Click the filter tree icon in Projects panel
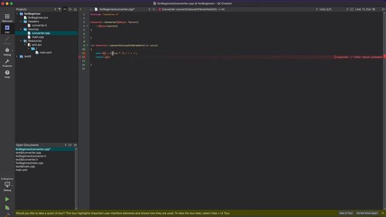 tap(60, 9)
